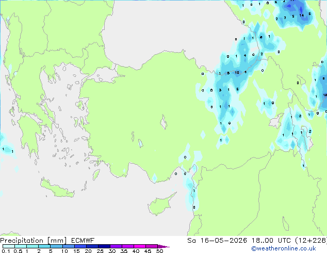Click the weatheronline.co.uk copyright link
The image size is (327, 253).
[x=283, y=248]
